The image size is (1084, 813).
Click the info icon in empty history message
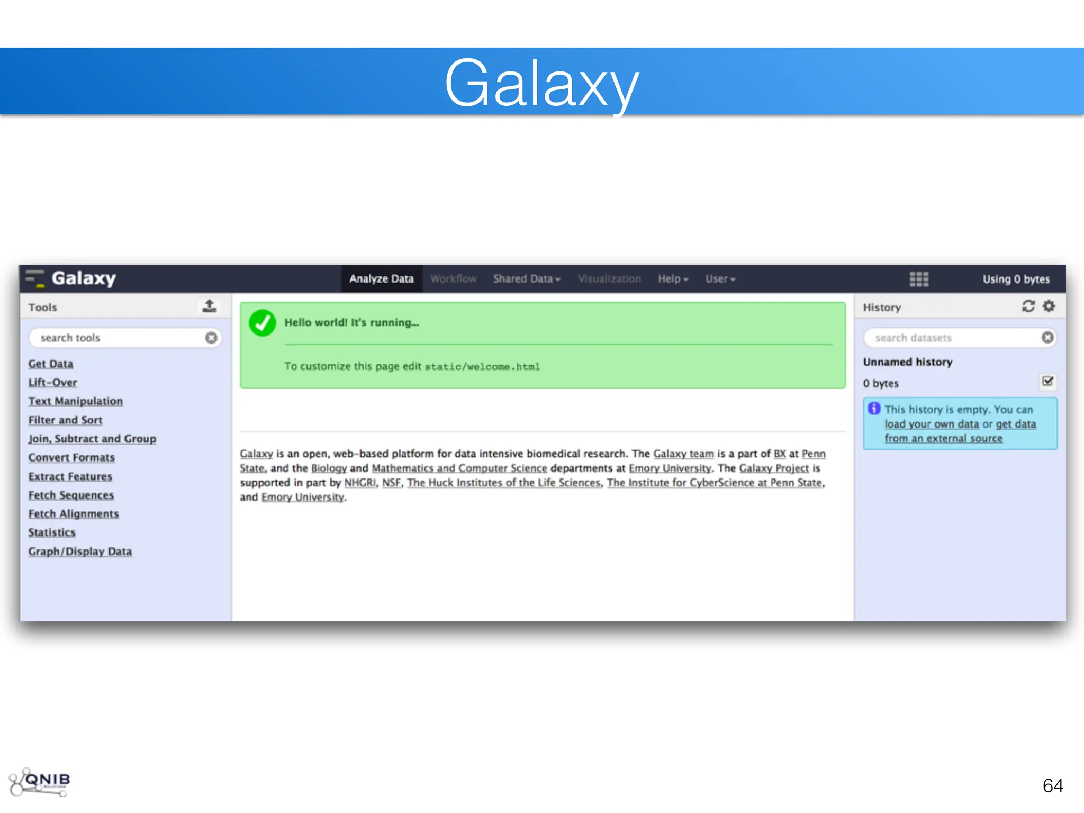click(874, 409)
